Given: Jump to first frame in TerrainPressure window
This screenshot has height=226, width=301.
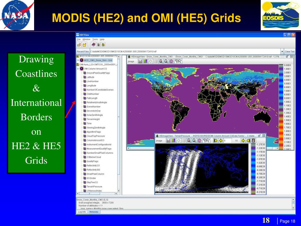Looking at the screenshot, I should tap(215, 141).
